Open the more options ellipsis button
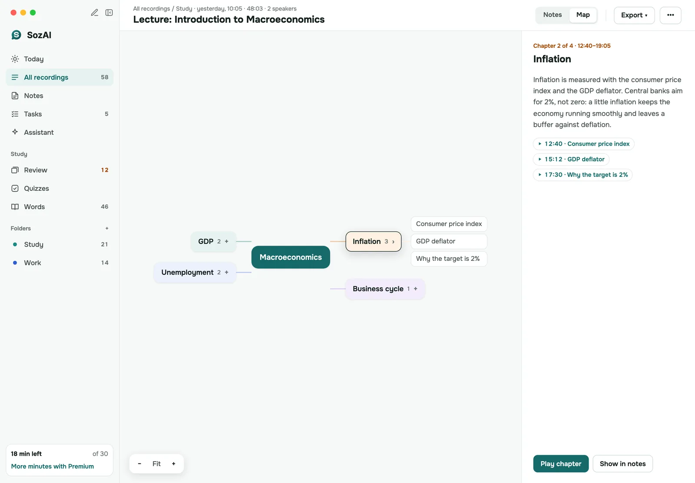Viewport: 695px width, 483px height. click(670, 15)
